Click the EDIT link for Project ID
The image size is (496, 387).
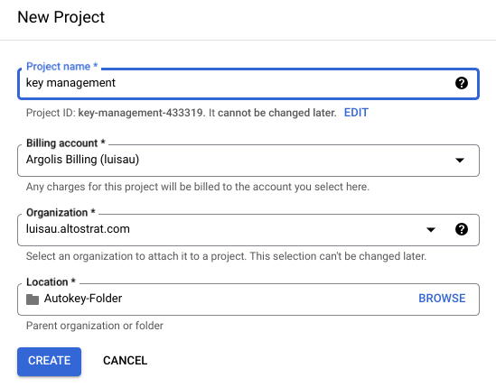click(356, 113)
